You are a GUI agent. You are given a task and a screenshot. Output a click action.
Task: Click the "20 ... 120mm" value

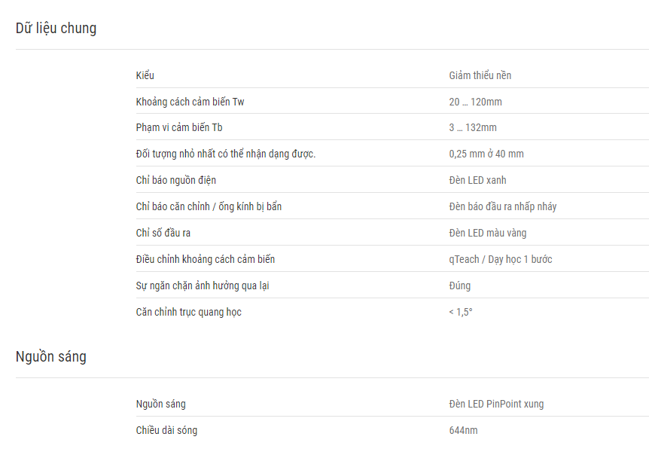coord(475,102)
